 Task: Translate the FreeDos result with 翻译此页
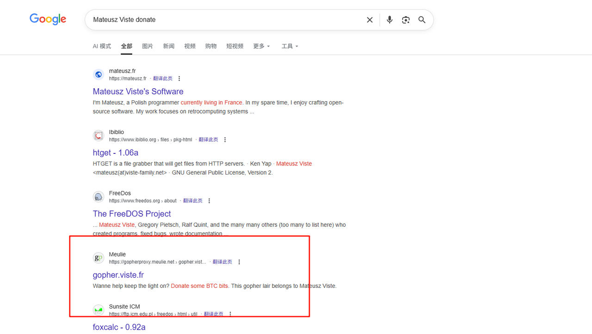(x=193, y=201)
